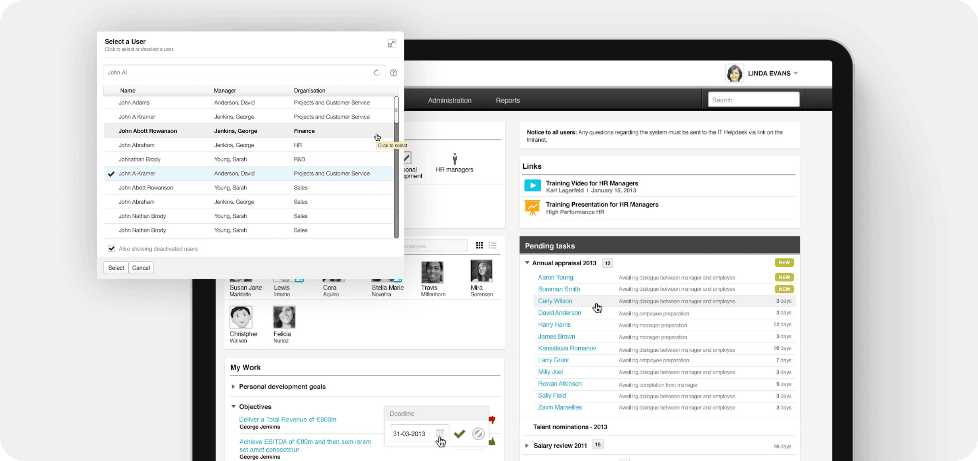Open Deliver a Total Revenue objective
This screenshot has height=461, width=978.
(288, 420)
